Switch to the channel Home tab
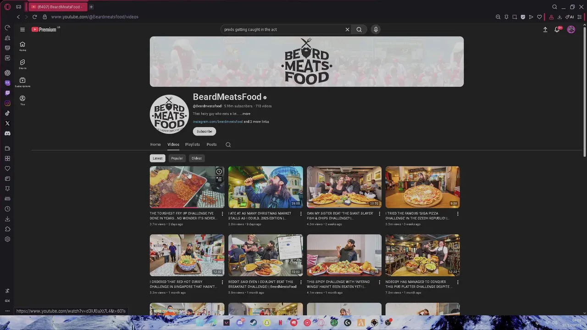Image resolution: width=587 pixels, height=330 pixels. [155, 144]
